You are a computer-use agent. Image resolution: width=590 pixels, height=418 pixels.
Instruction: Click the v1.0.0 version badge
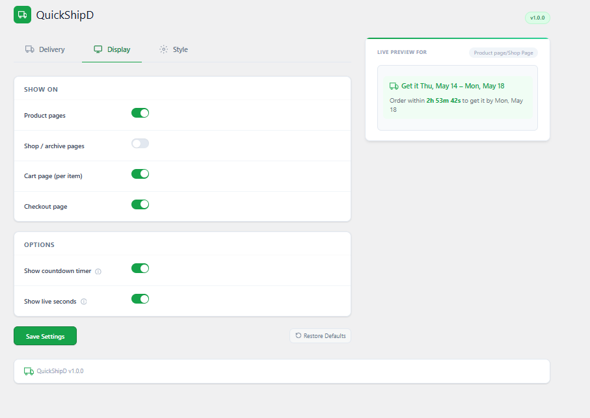537,18
